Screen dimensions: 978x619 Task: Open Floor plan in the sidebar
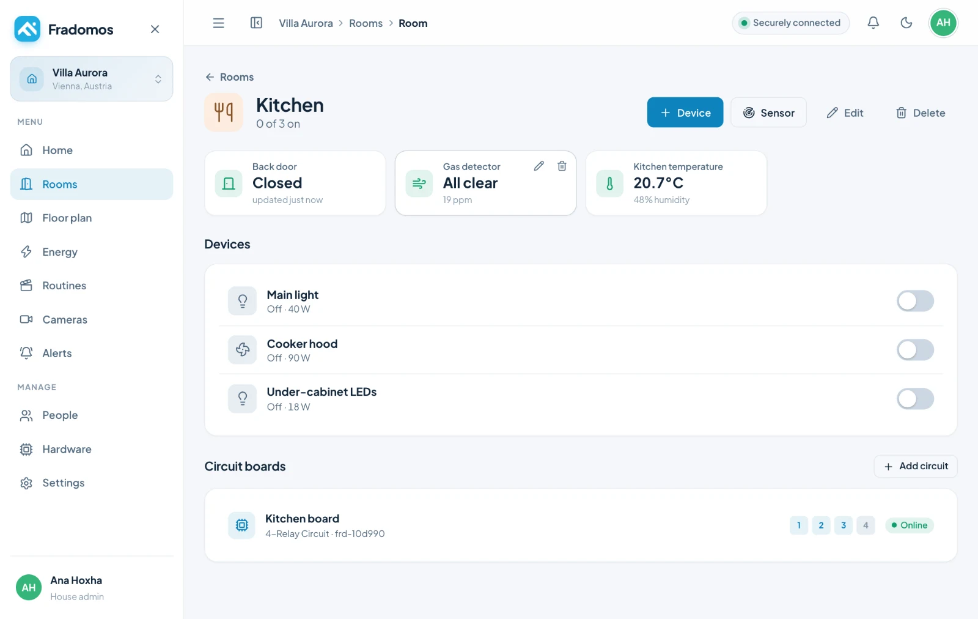(92, 218)
